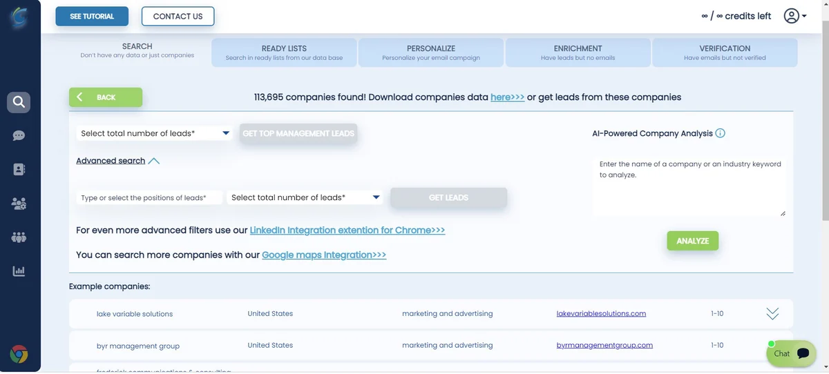The image size is (829, 374).
Task: Click the green ANALYZE button
Action: click(x=693, y=241)
